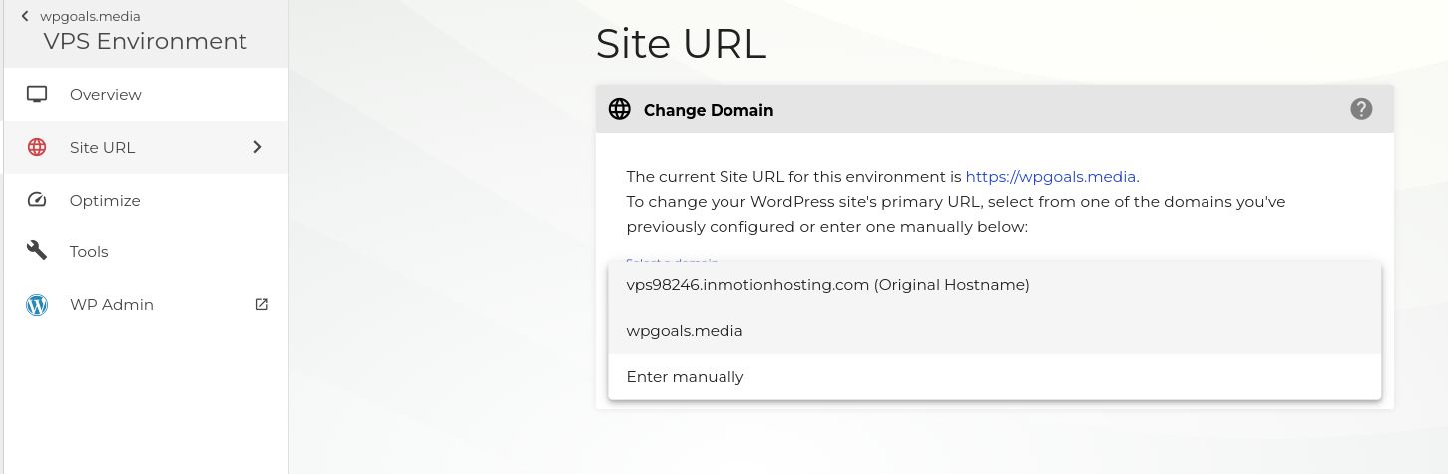
Task: Click the wpgoals.media back link in sidebar header
Action: click(x=90, y=16)
